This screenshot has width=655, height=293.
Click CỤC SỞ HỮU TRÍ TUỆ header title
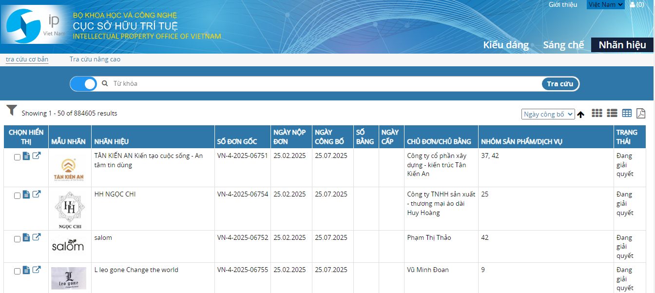click(x=125, y=26)
